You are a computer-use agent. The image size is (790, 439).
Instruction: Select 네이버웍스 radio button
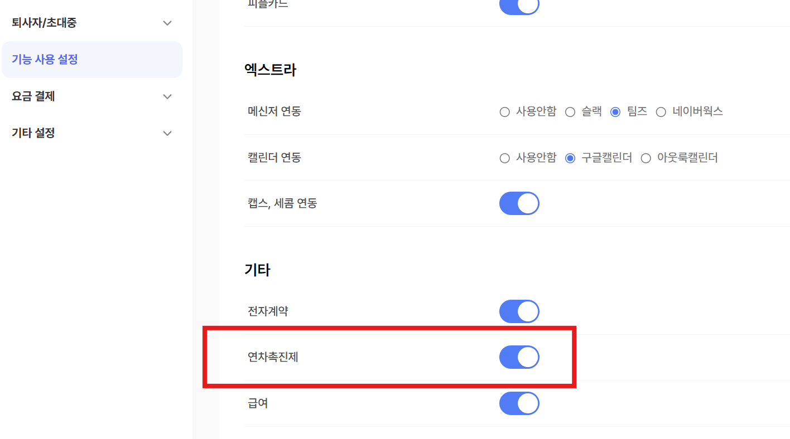tap(661, 112)
